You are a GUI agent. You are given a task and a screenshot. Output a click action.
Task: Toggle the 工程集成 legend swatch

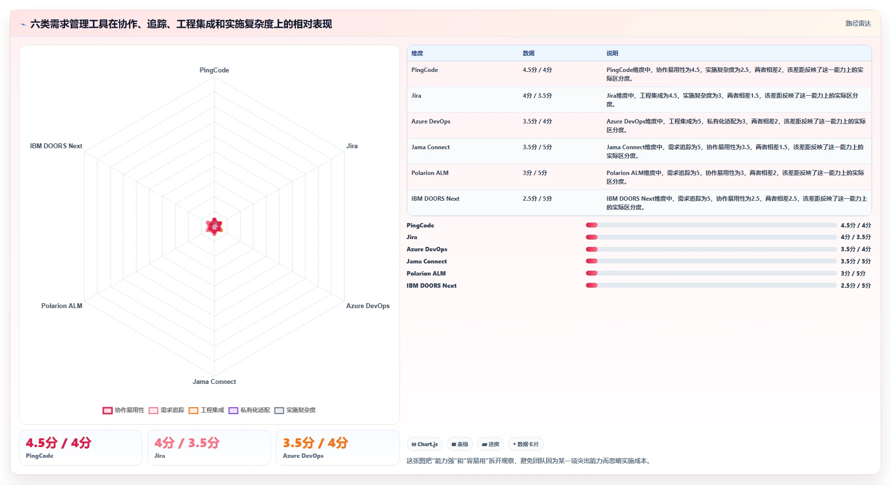click(x=194, y=410)
